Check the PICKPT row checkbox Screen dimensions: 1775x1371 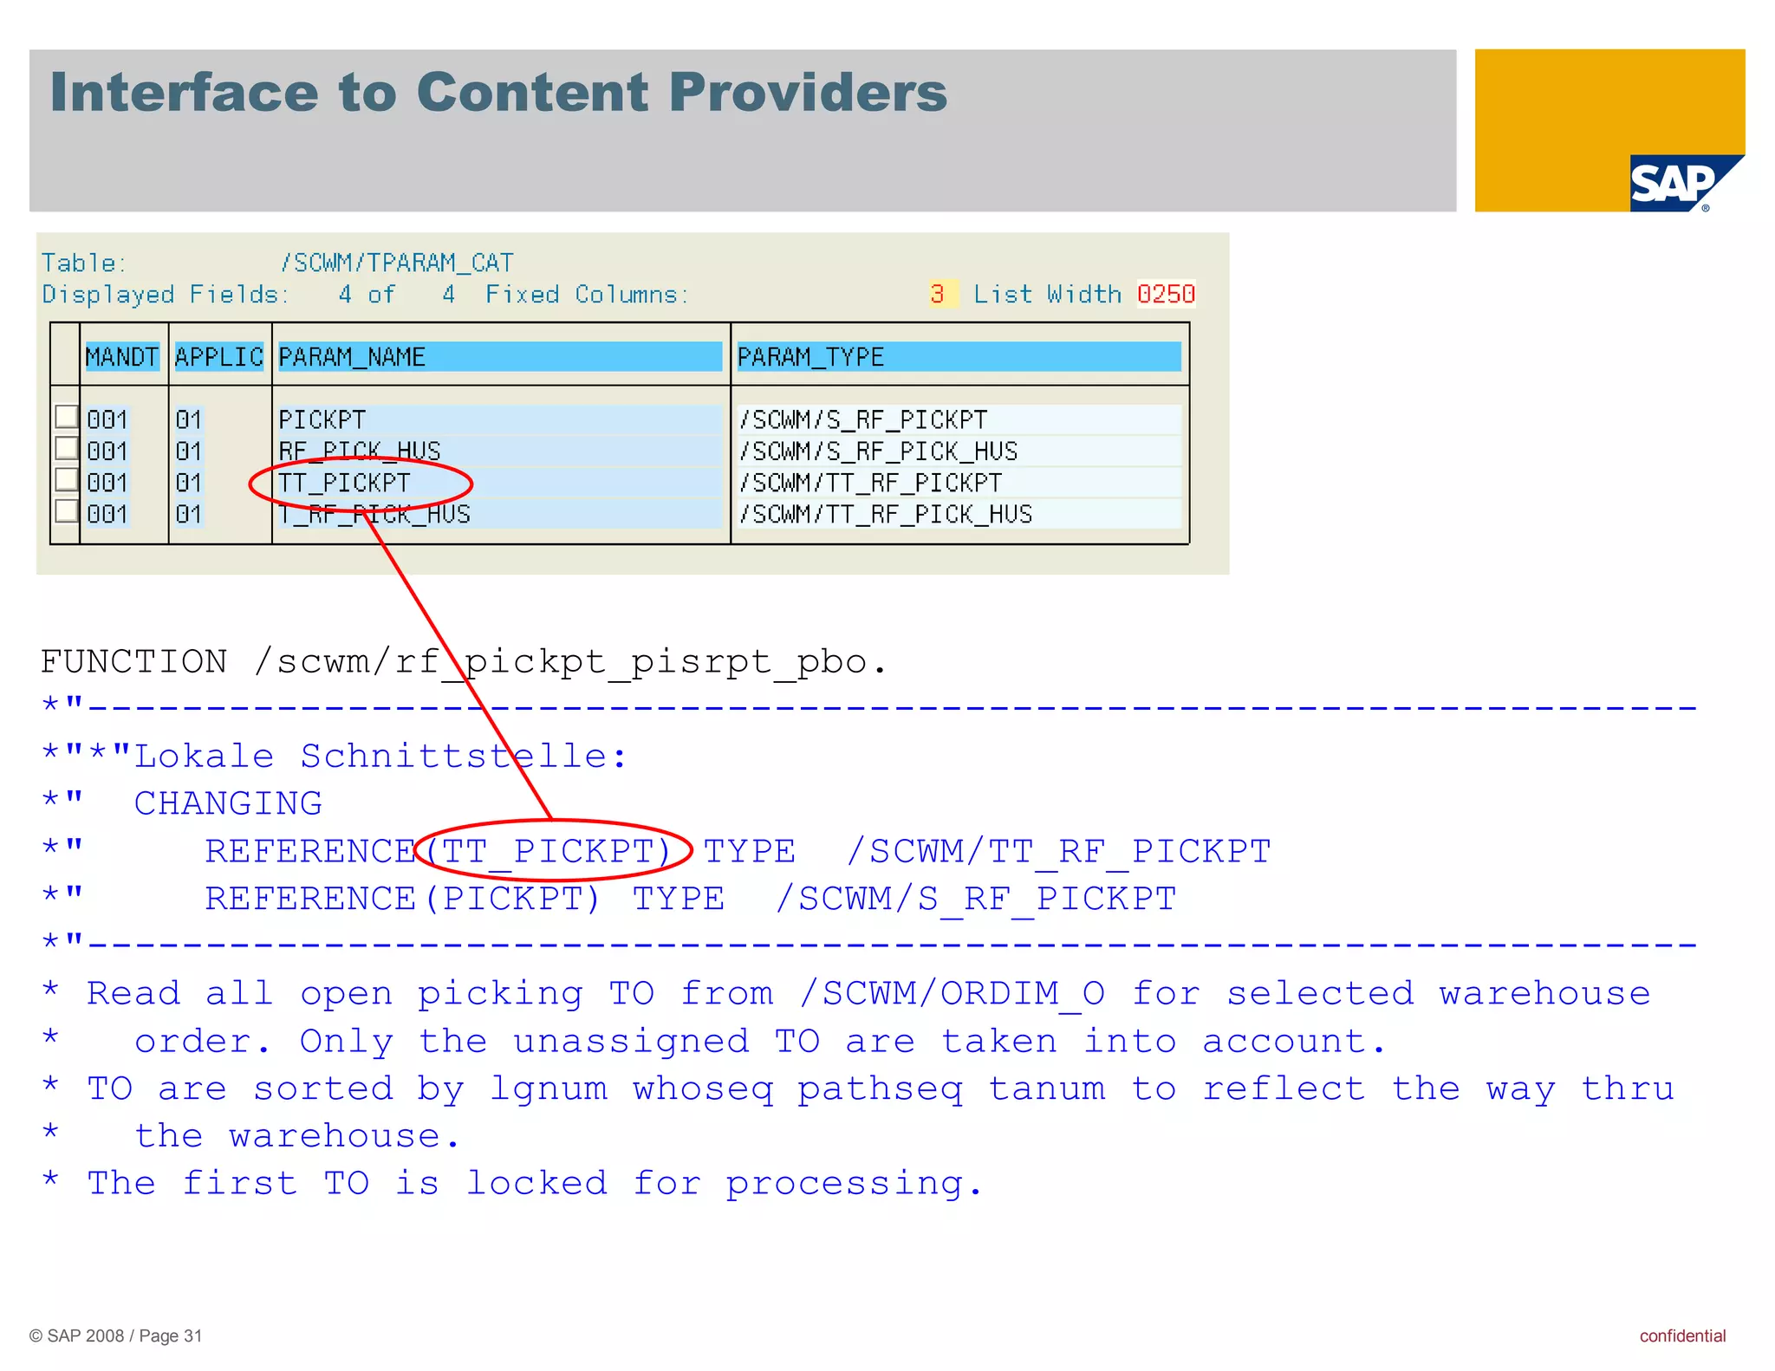coord(67,417)
